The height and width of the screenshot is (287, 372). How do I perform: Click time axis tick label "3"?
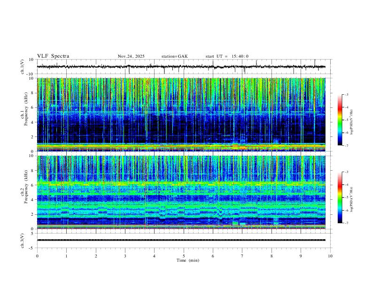[125, 256]
